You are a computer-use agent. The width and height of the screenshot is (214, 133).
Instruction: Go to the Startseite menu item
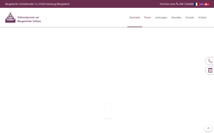pyautogui.click(x=135, y=17)
